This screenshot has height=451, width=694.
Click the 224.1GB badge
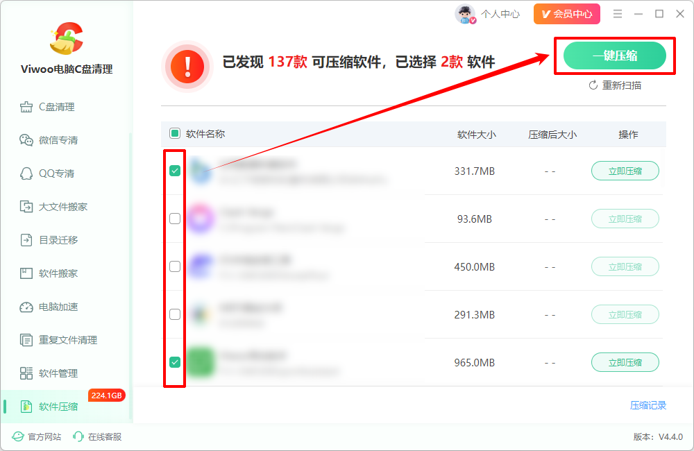pyautogui.click(x=107, y=395)
